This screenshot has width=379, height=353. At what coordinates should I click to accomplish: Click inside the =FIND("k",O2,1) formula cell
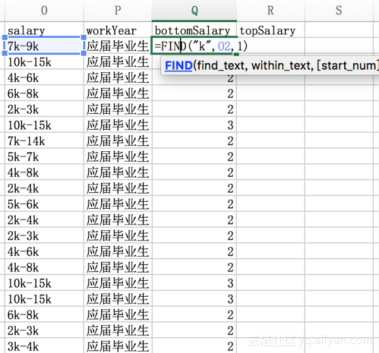click(x=195, y=46)
